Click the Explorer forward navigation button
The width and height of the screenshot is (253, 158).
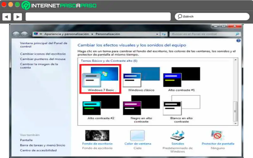tap(24, 34)
